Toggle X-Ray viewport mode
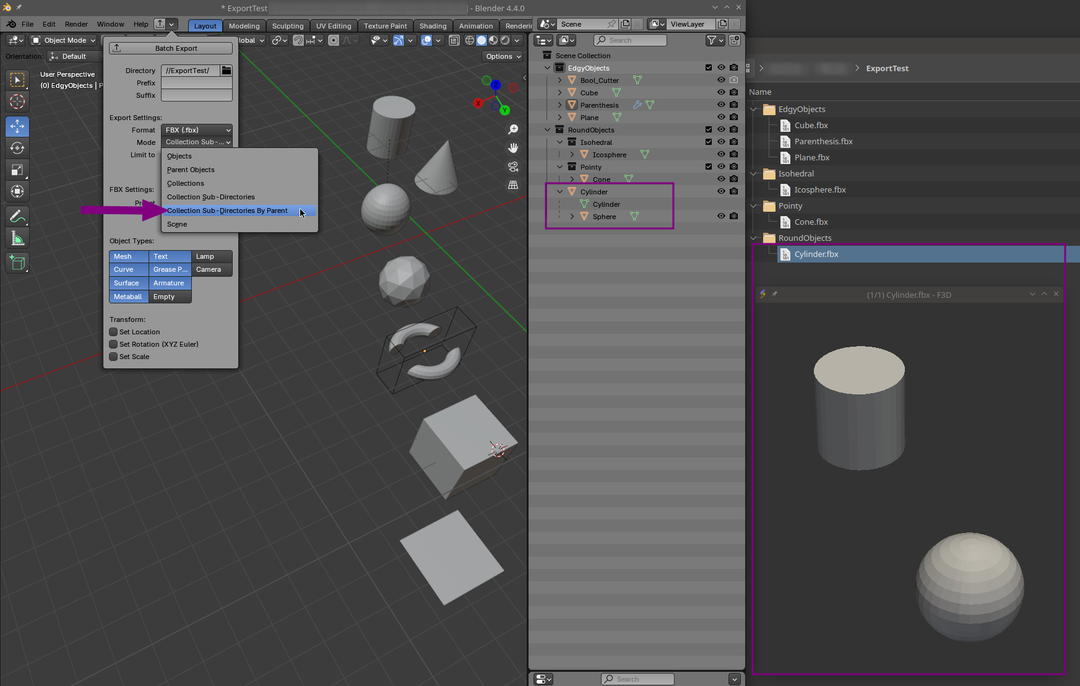The image size is (1080, 686). [455, 40]
